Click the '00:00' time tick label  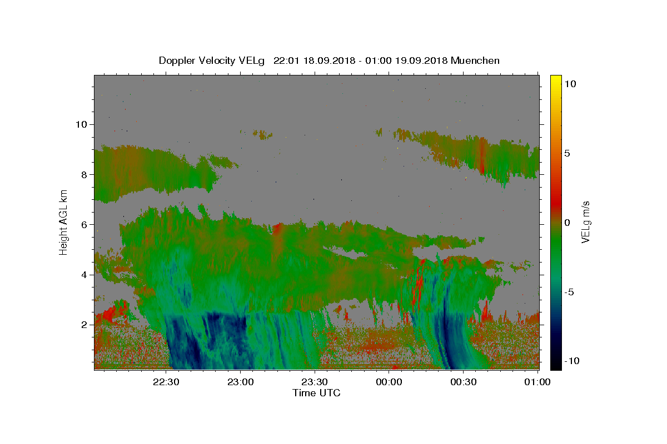[x=389, y=382]
